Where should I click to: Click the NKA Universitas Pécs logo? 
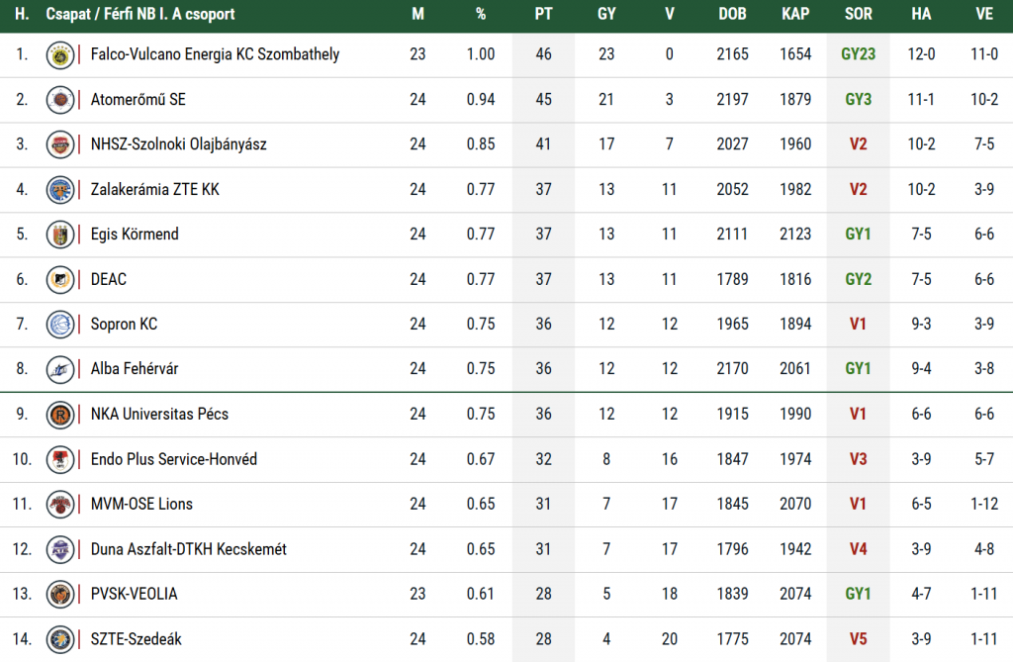pos(60,414)
